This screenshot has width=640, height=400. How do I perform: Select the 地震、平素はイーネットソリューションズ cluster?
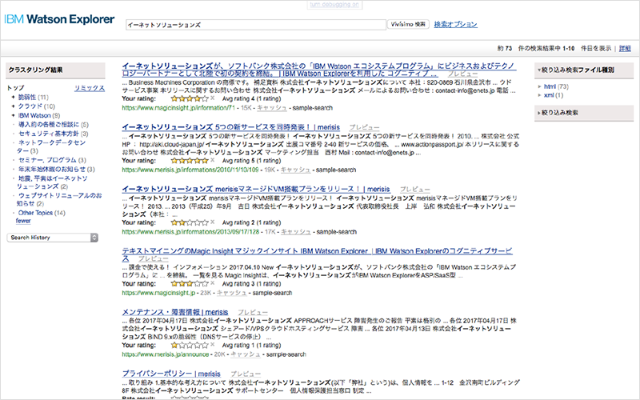(52, 182)
